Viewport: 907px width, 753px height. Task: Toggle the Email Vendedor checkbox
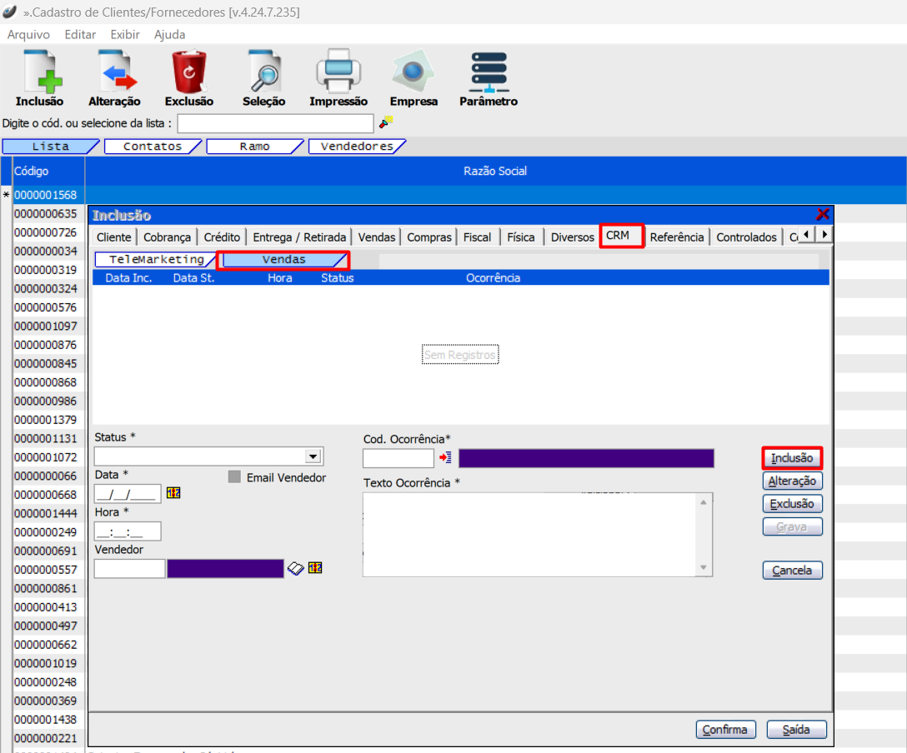tap(234, 477)
